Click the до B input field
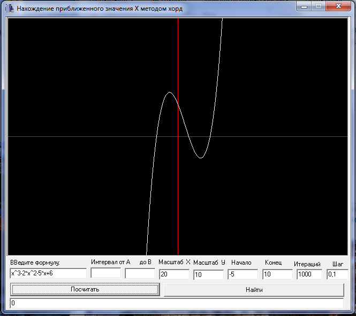 140,273
